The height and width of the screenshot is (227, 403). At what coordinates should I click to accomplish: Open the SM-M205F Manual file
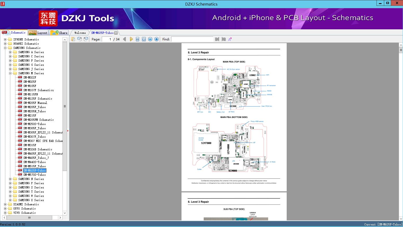click(35, 103)
